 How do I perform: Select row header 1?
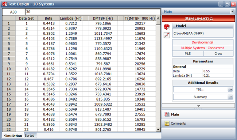(9, 23)
